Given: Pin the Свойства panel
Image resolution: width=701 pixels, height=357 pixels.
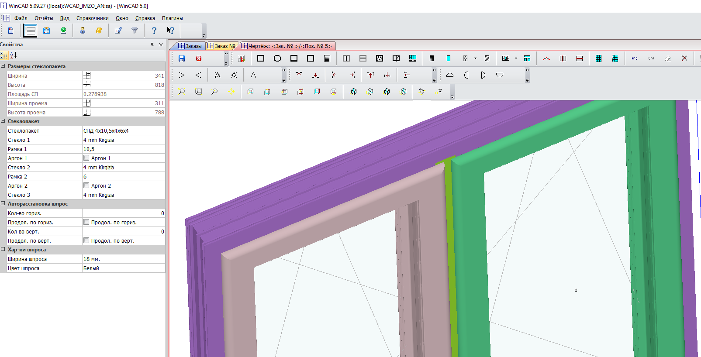Looking at the screenshot, I should (x=152, y=45).
